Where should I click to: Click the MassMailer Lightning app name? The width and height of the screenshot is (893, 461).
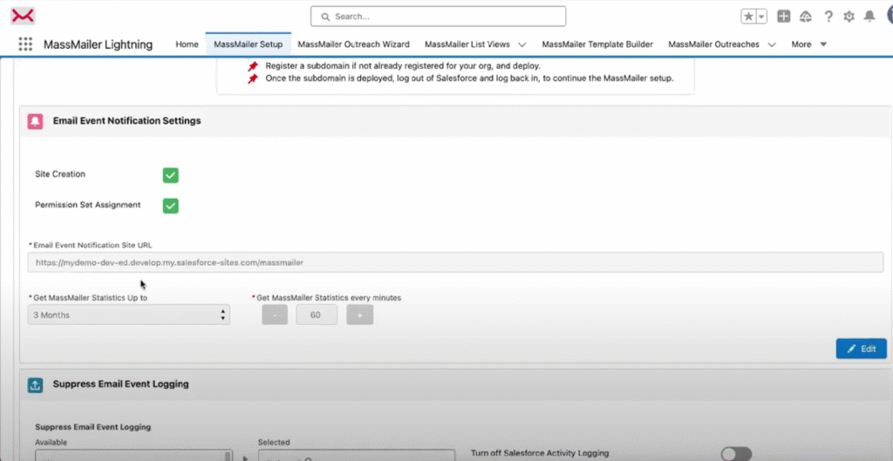[98, 44]
